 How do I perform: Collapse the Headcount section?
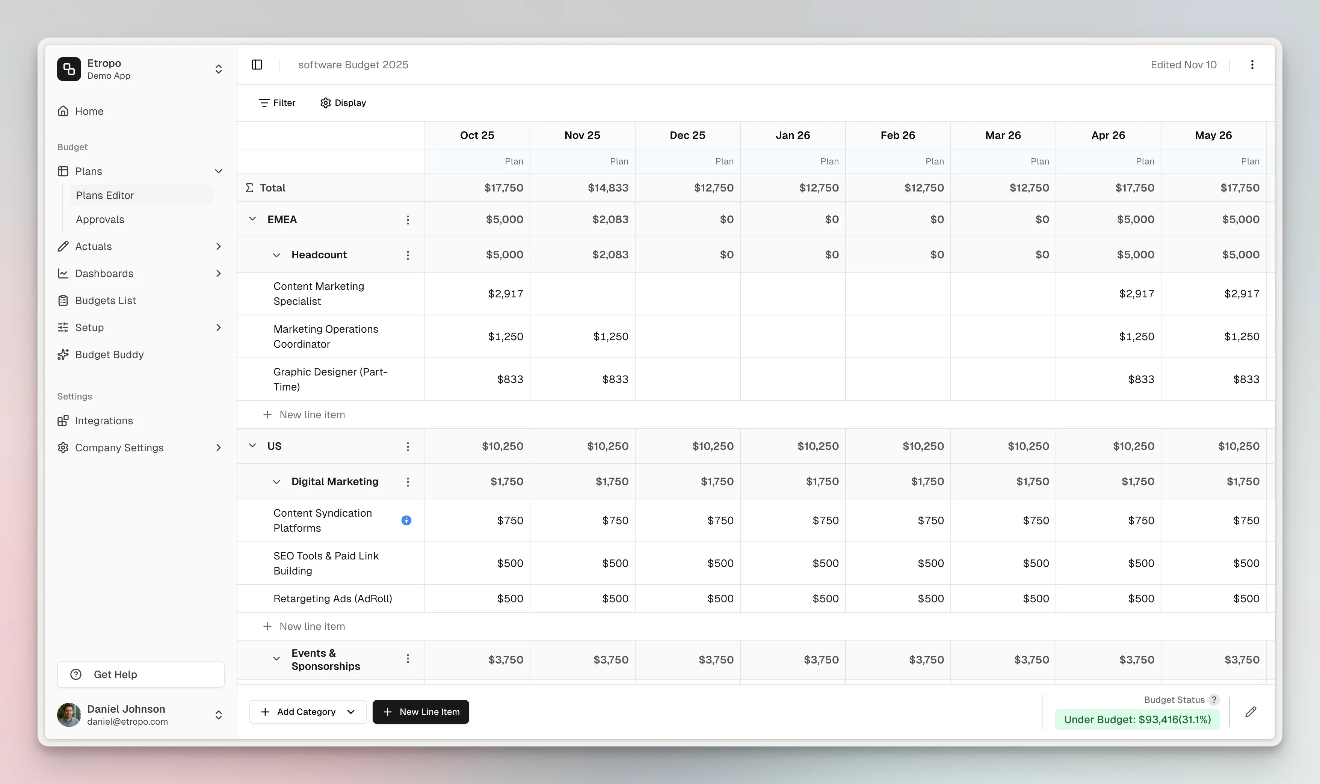[276, 254]
